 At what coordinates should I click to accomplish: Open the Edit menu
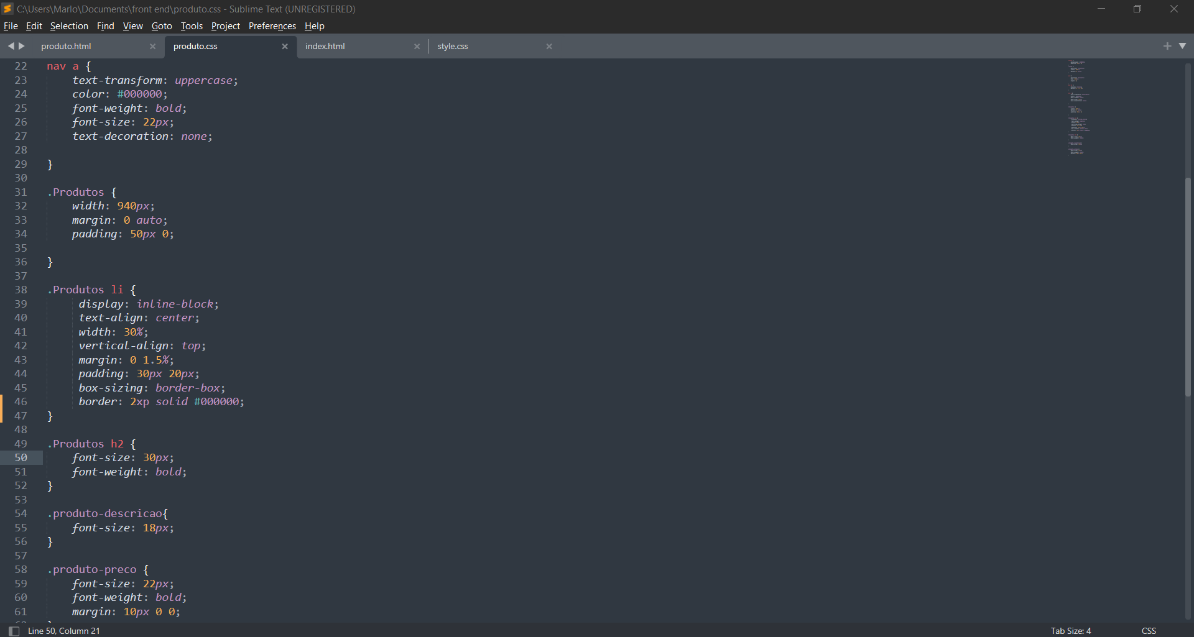click(34, 26)
